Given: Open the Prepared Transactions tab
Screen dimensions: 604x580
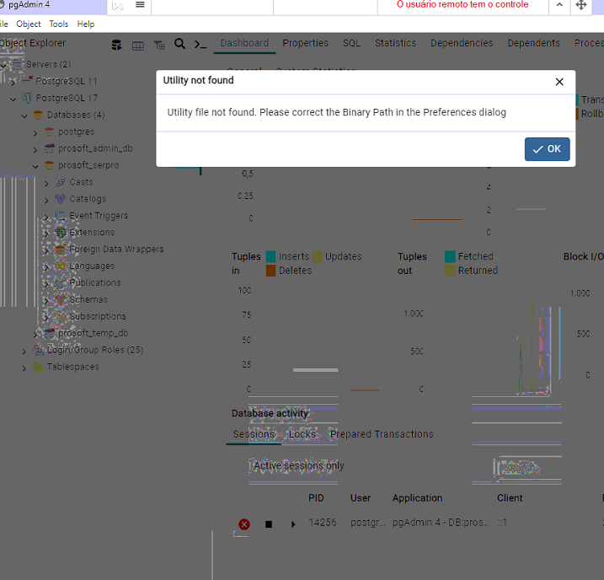Looking at the screenshot, I should [382, 434].
